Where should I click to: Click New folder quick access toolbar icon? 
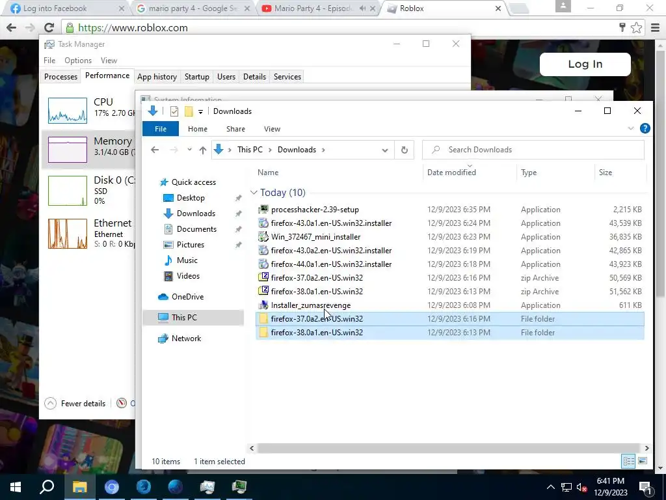(x=189, y=111)
